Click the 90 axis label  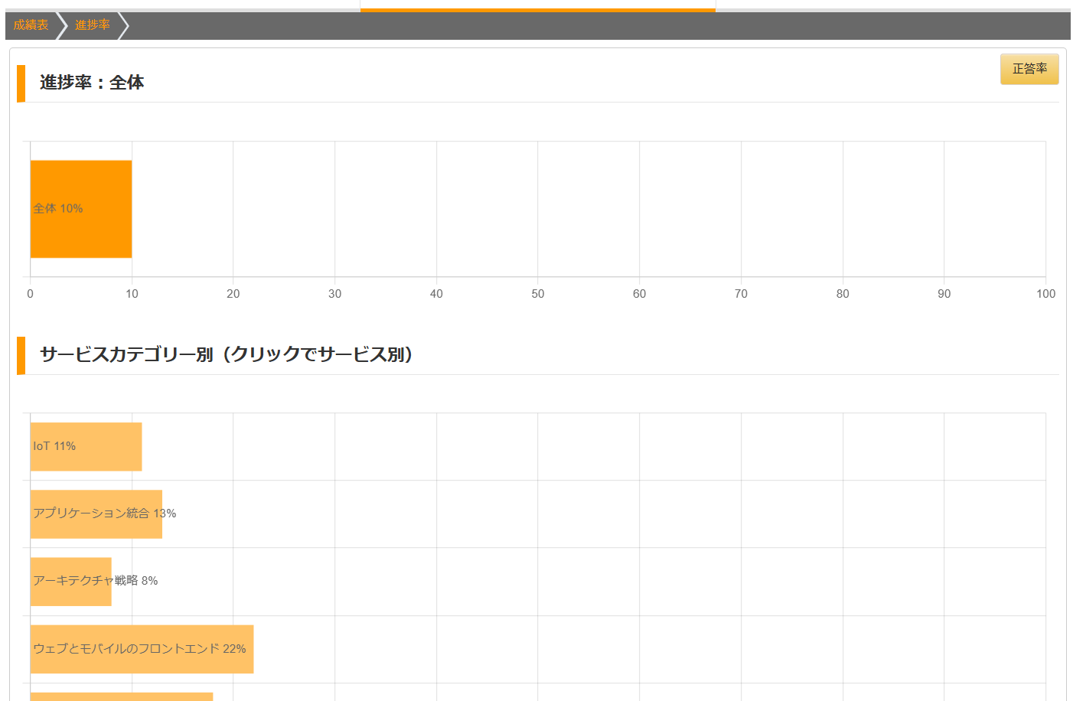pyautogui.click(x=944, y=294)
